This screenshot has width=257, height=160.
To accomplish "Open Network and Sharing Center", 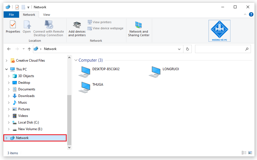I will (139, 28).
